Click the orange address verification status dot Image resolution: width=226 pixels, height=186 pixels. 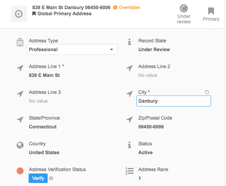click(x=20, y=171)
